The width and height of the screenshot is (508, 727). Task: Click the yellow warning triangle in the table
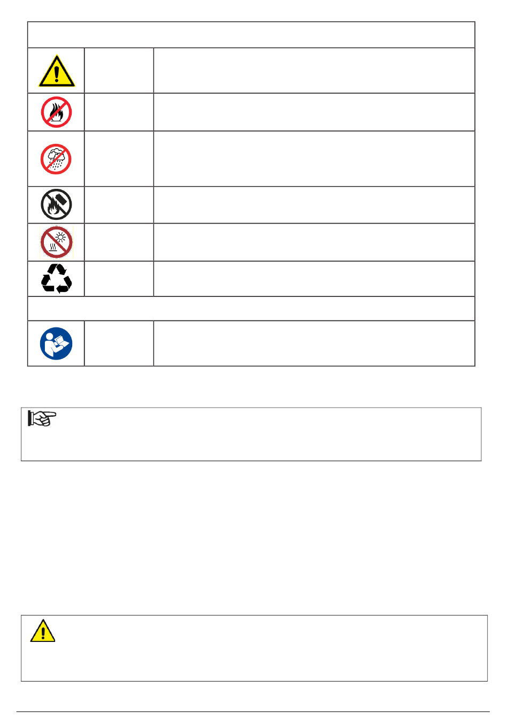[56, 71]
